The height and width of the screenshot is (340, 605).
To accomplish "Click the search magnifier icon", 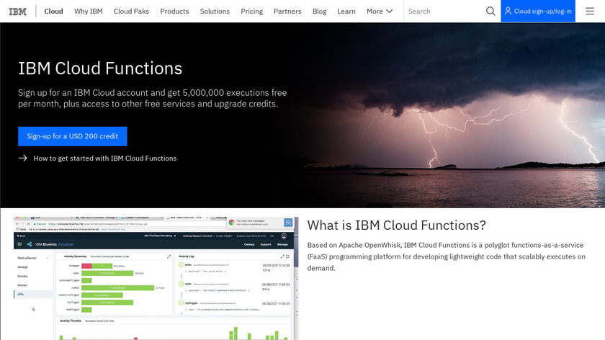I will tap(490, 12).
